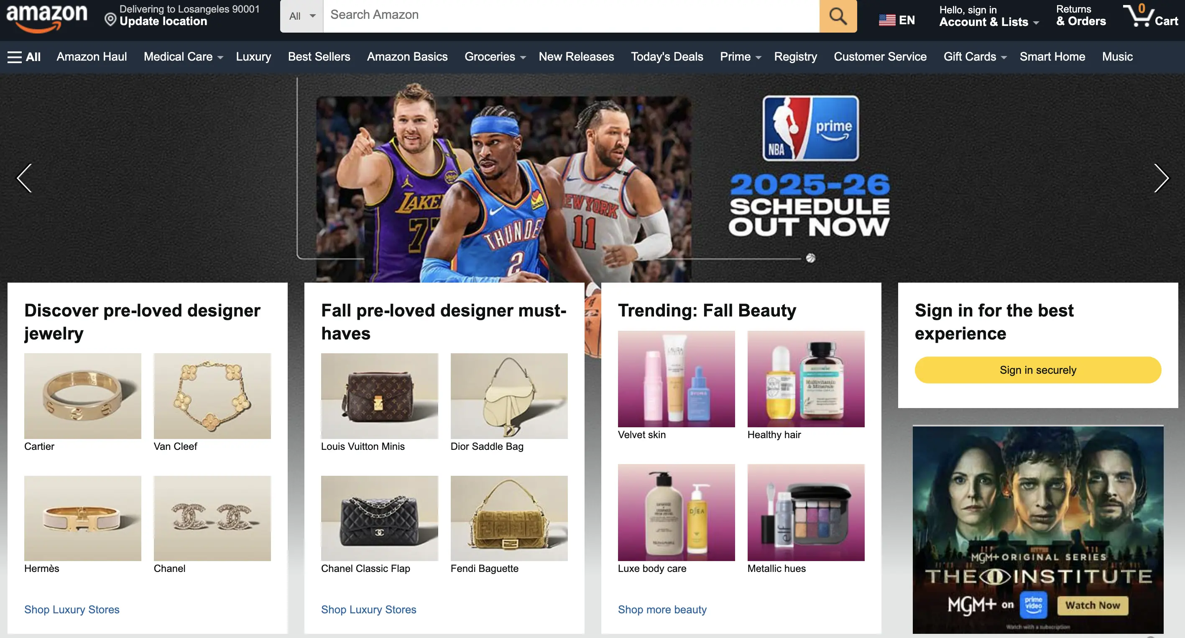
Task: Click the NBA Prime logo in banner
Action: 810,128
